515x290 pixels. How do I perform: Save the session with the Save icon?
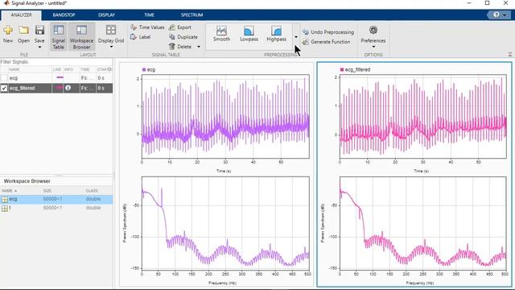click(x=39, y=31)
